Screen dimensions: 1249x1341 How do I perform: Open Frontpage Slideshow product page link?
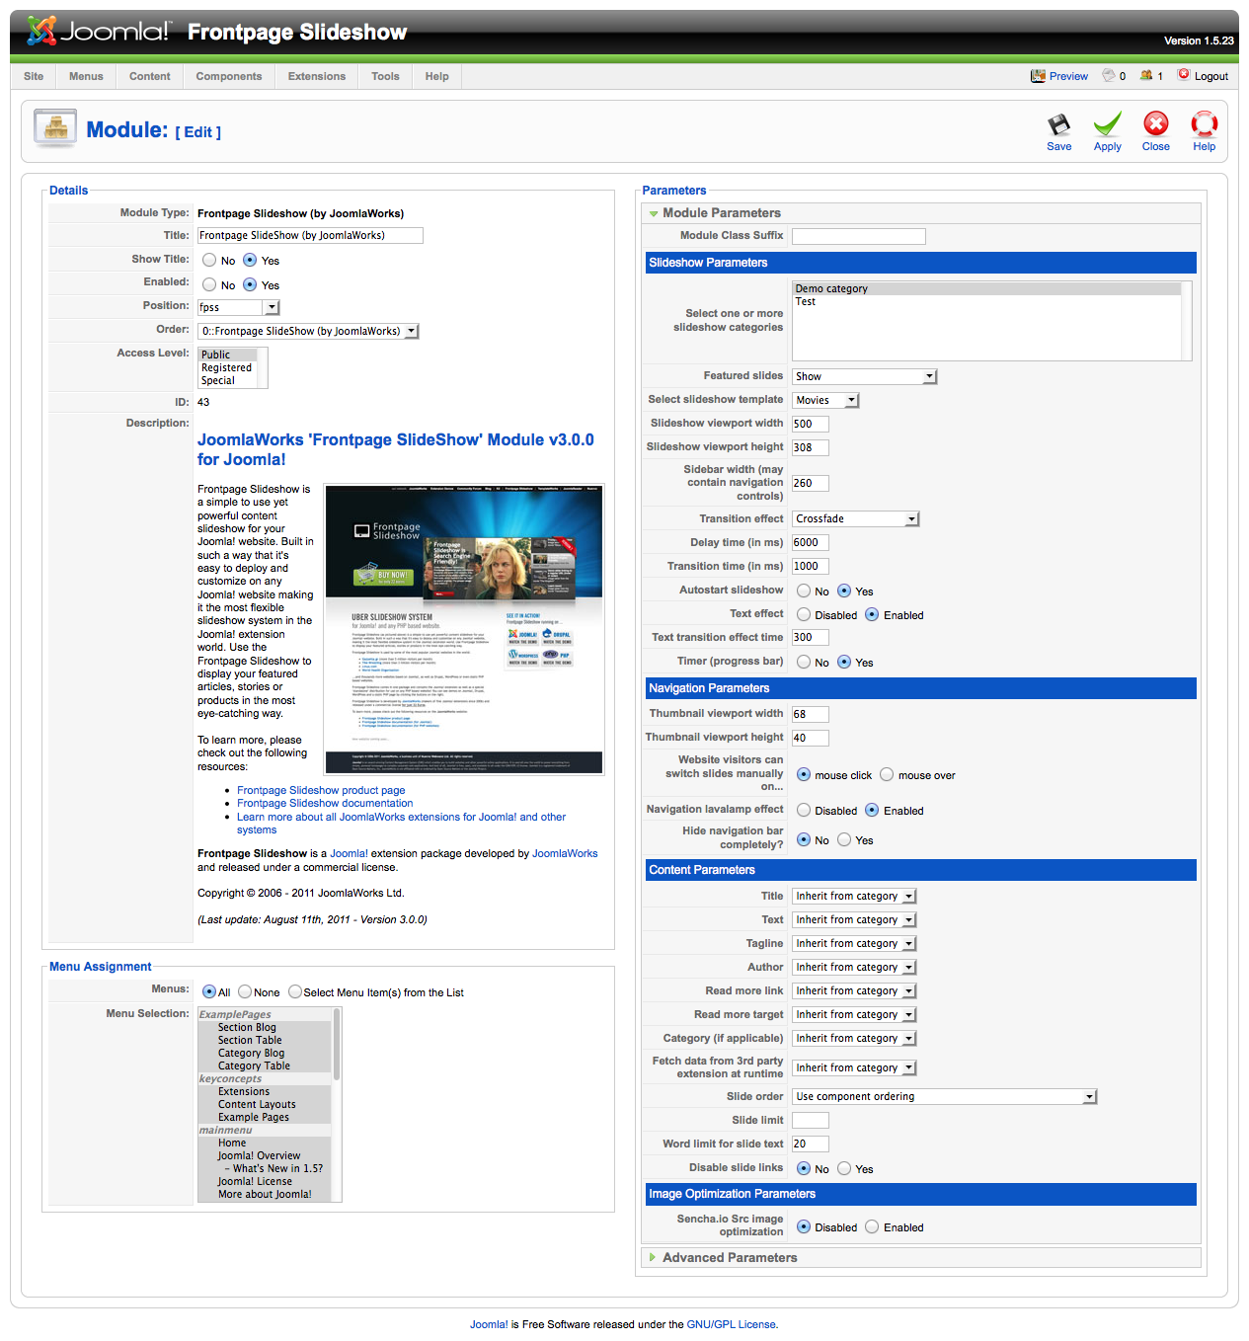coord(321,791)
